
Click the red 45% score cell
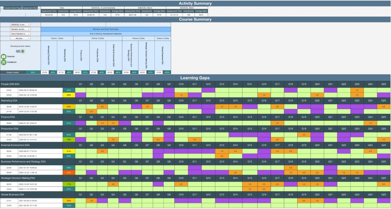[x=69, y=172]
